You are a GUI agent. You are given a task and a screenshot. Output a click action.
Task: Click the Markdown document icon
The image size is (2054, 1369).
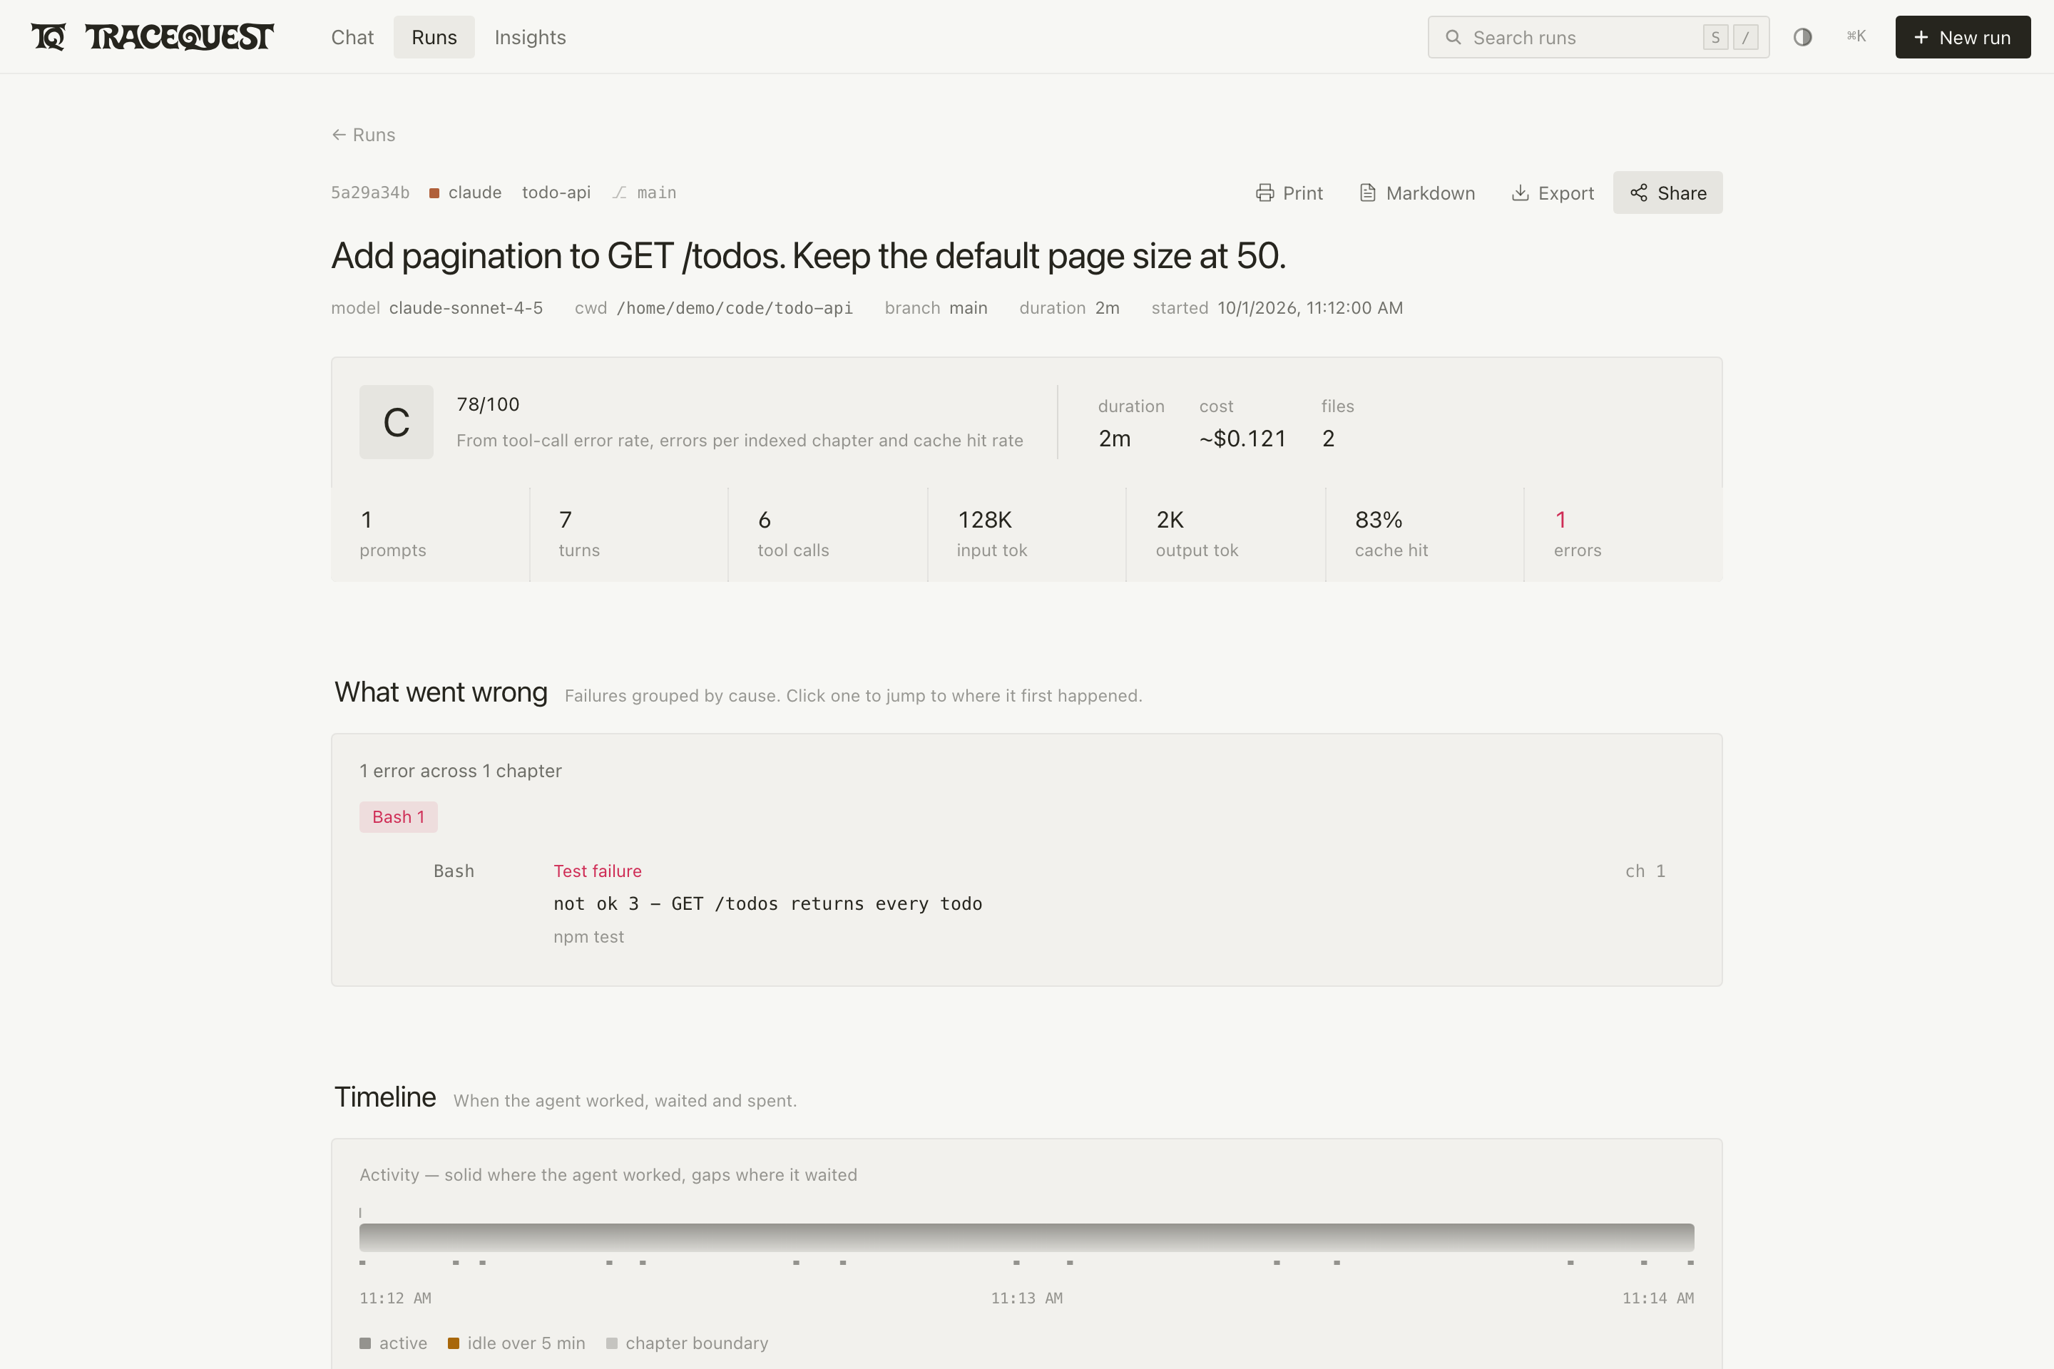(1368, 193)
